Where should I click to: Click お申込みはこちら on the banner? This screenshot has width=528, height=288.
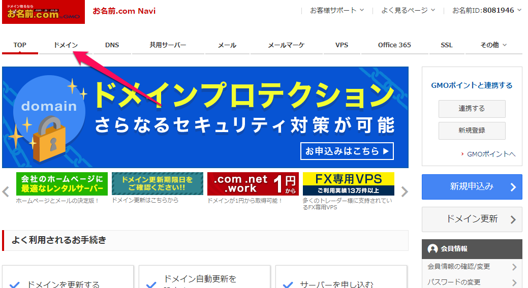click(x=347, y=151)
